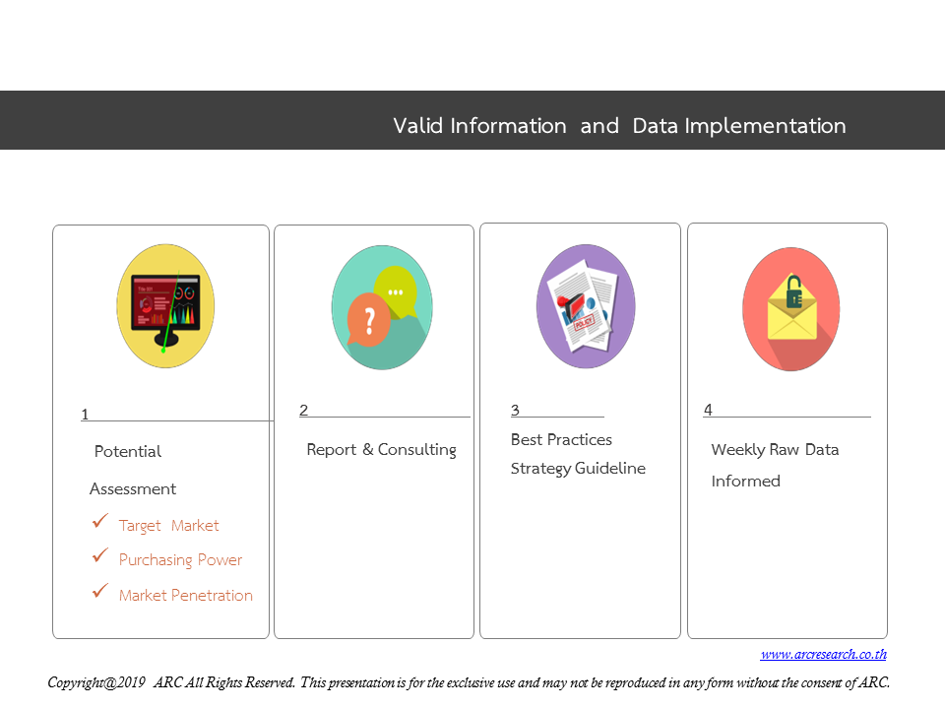945x709 pixels.
Task: Select the Market Penetration bullet text
Action: point(186,596)
